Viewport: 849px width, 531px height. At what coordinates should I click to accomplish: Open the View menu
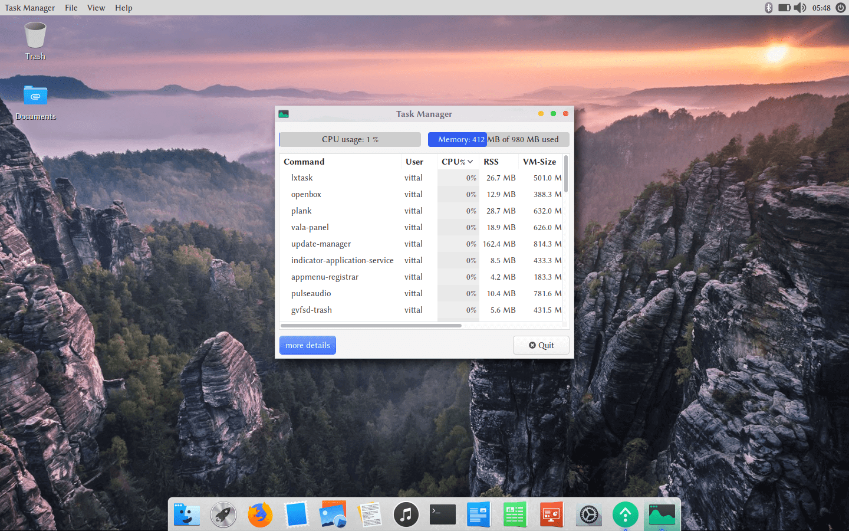(x=96, y=8)
